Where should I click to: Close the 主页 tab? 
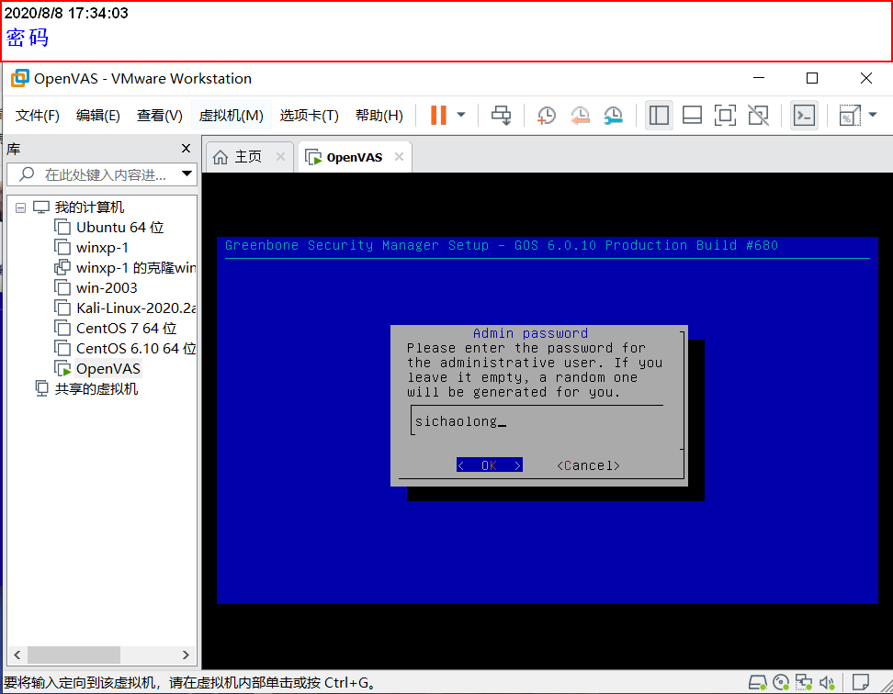[280, 156]
